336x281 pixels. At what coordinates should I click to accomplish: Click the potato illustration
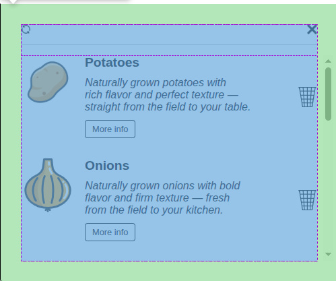(x=48, y=82)
